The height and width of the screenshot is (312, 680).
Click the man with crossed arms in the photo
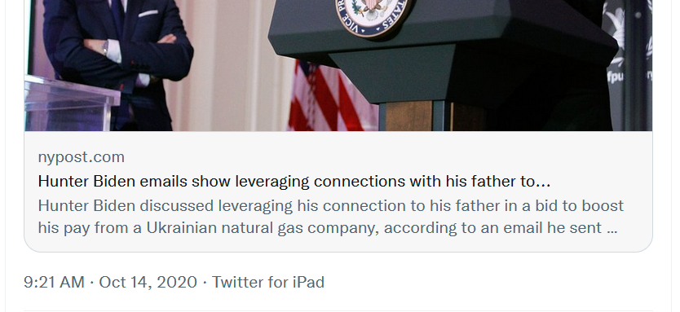click(x=117, y=65)
